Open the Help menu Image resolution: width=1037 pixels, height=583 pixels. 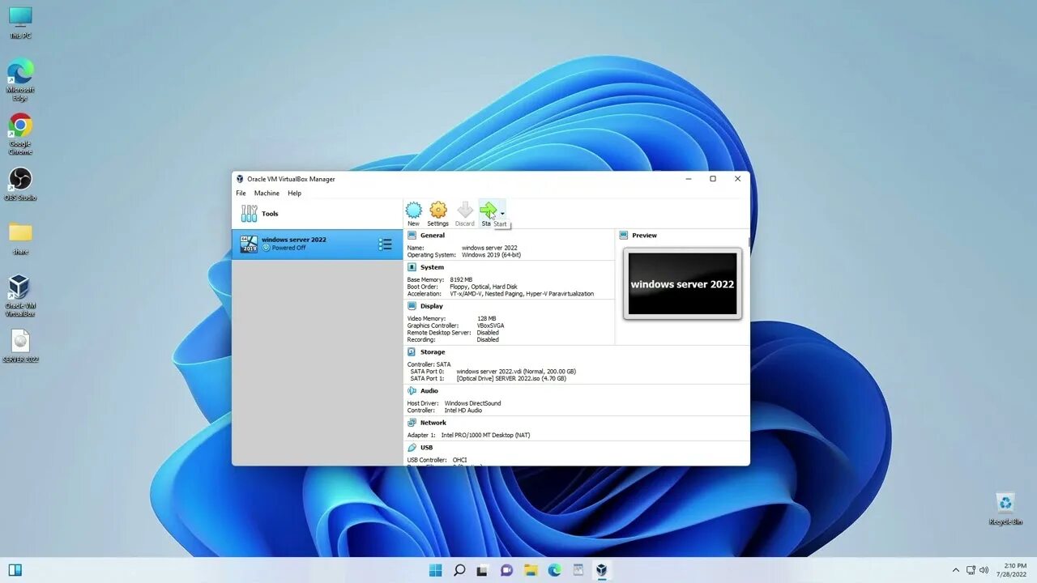[x=295, y=194]
